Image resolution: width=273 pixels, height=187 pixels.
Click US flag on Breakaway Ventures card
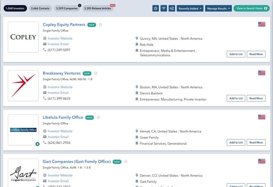click(x=262, y=73)
